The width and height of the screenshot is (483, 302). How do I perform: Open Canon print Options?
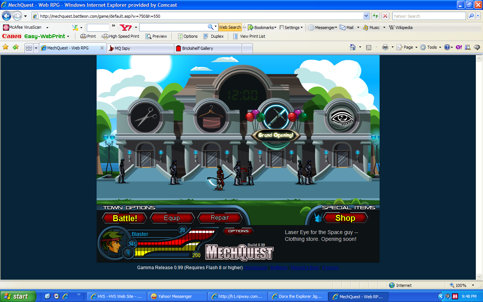click(187, 37)
